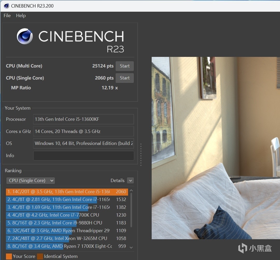Screen dimensions: 280x260
Task: Click the orange Your Score swatch
Action: (9, 256)
